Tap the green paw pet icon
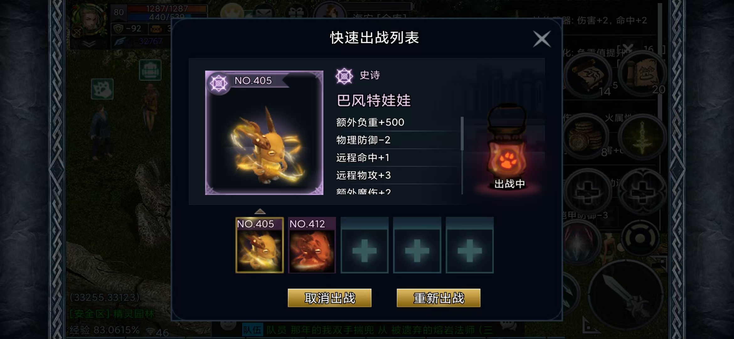The width and height of the screenshot is (734, 339). (102, 89)
